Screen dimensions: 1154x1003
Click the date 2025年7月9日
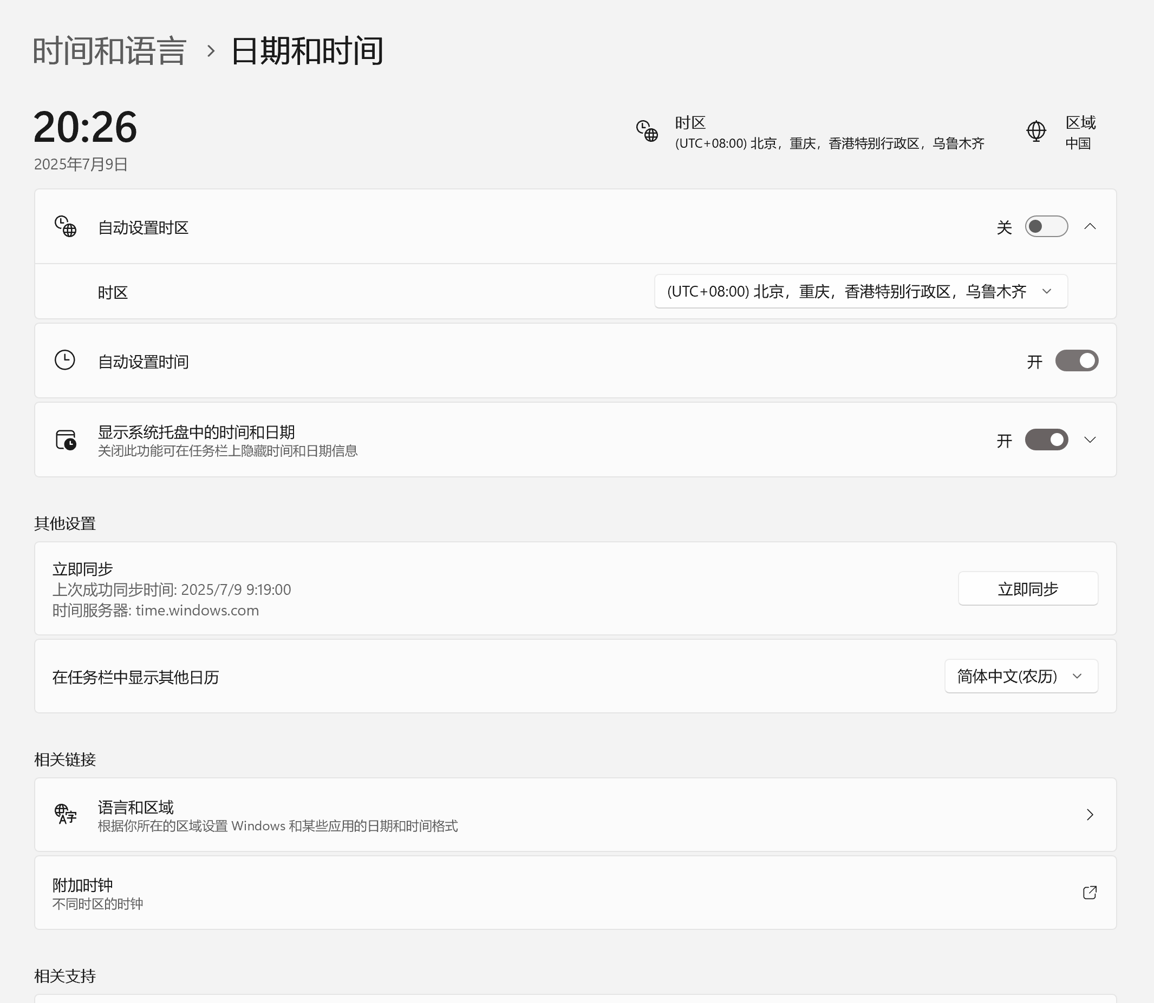[81, 164]
